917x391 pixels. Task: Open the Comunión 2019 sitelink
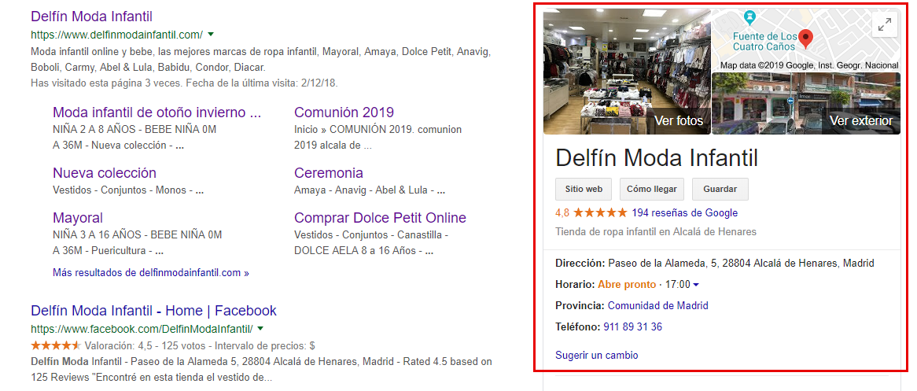(x=344, y=113)
